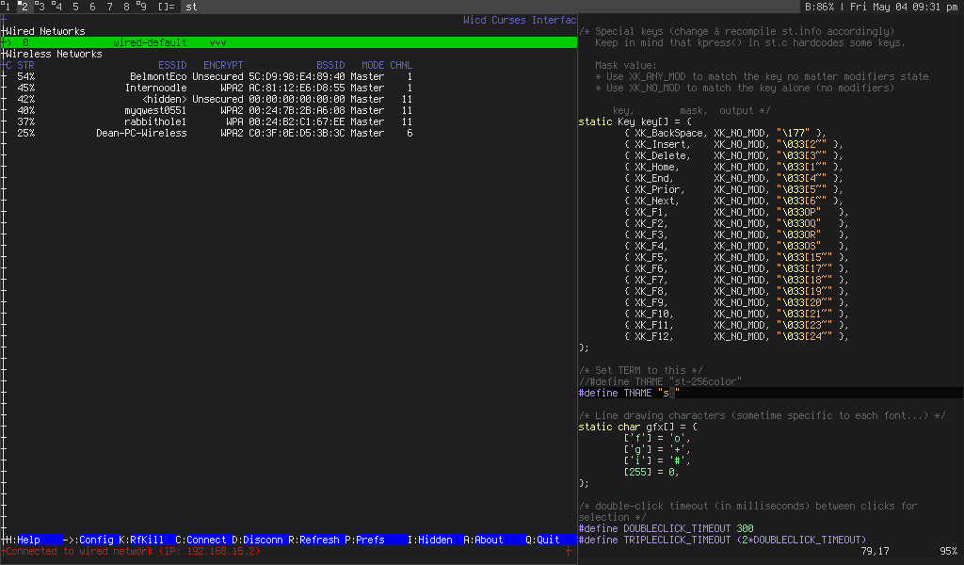Toggle RfKill in the footer bar

140,540
